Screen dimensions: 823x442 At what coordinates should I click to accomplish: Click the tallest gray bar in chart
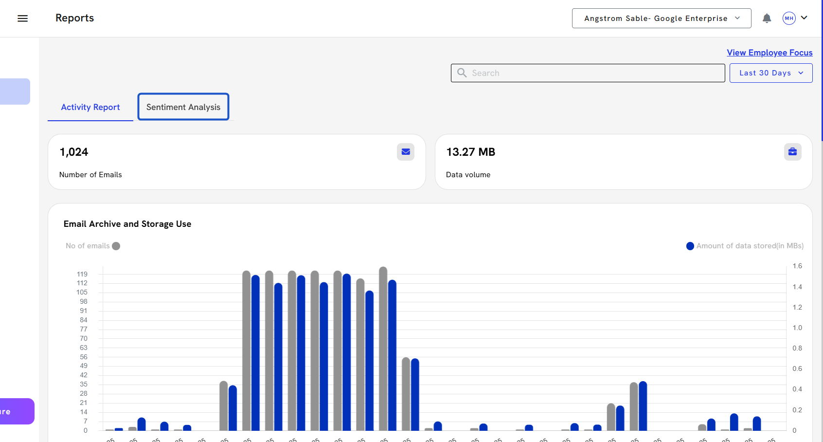click(x=383, y=348)
